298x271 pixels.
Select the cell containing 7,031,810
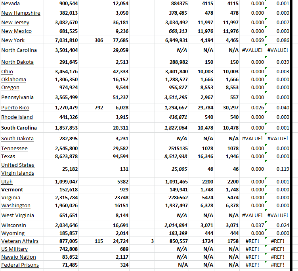tap(66, 40)
